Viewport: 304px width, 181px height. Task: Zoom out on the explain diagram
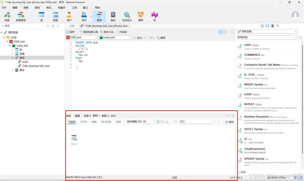(162, 122)
